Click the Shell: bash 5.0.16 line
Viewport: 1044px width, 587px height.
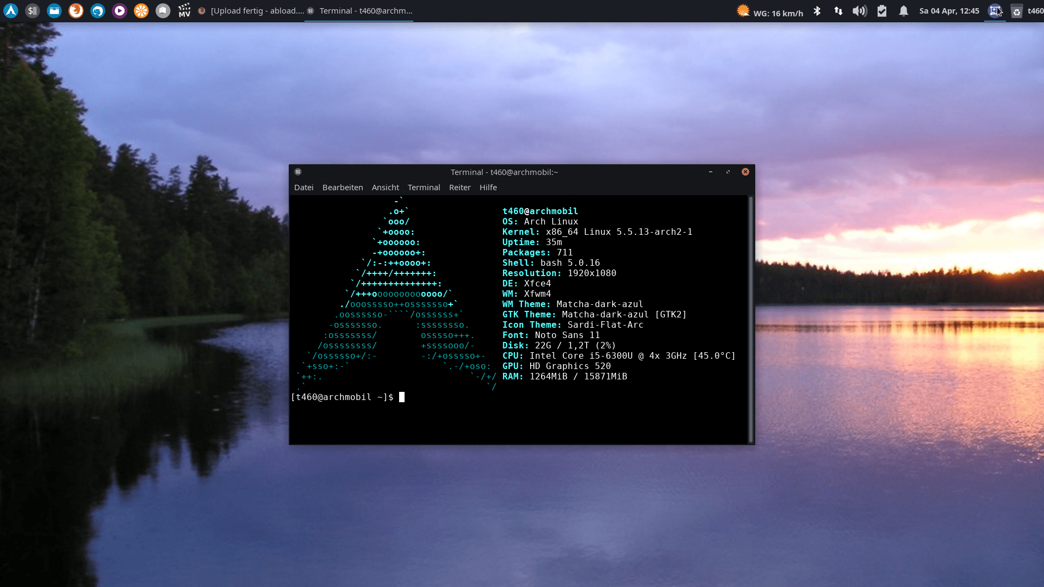551,263
